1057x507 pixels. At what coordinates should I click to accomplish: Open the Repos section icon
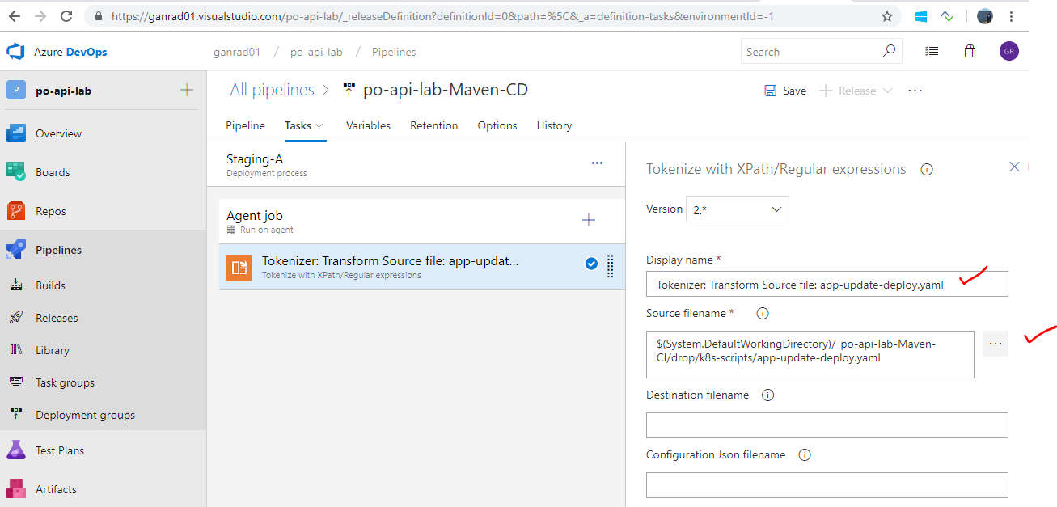pyautogui.click(x=16, y=211)
